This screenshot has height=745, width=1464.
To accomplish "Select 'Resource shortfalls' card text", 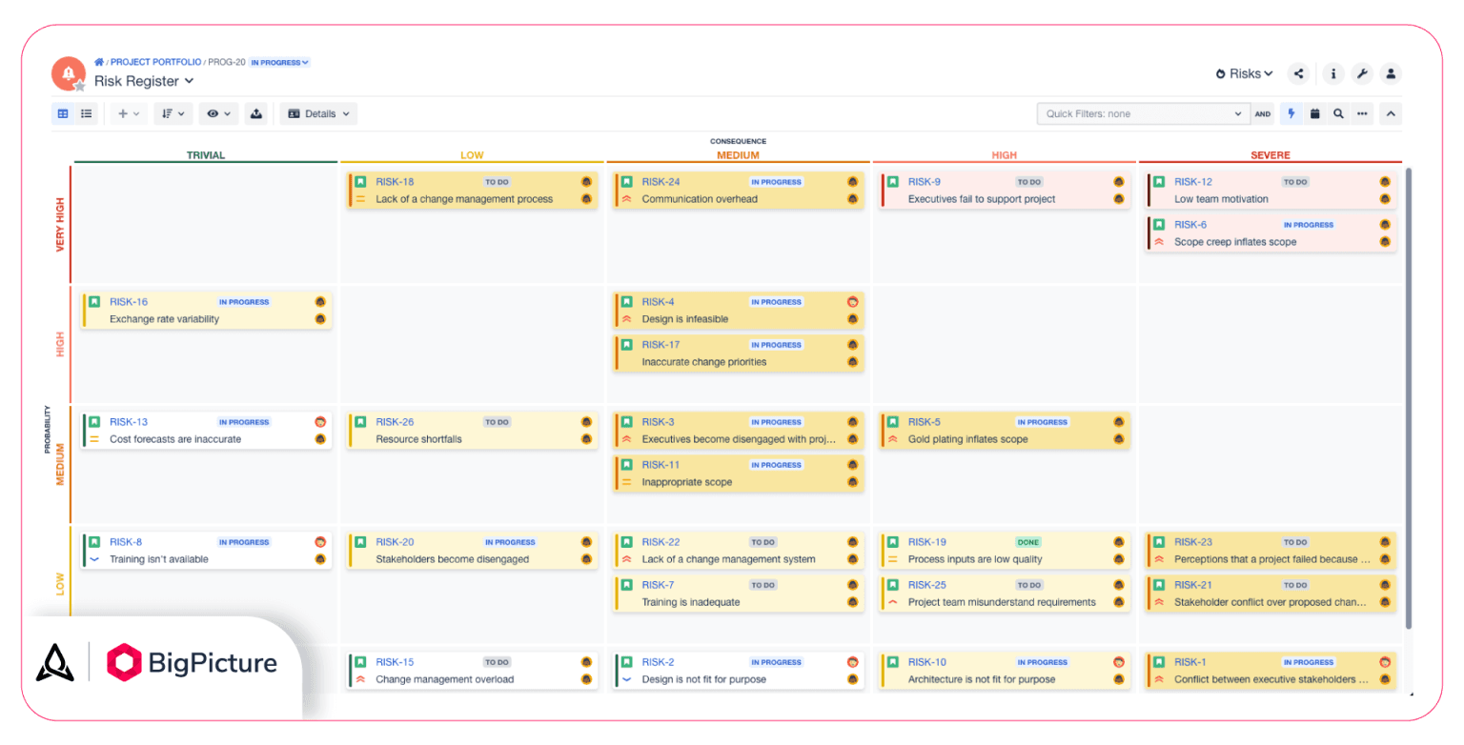I will (x=419, y=439).
